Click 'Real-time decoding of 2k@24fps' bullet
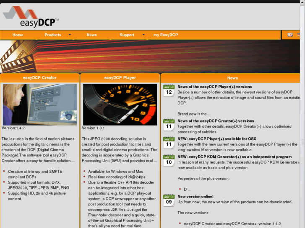 tap(117, 177)
